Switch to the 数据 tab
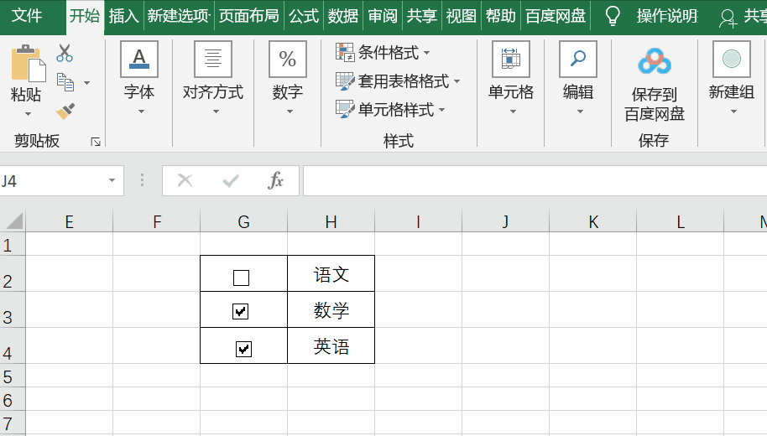This screenshot has height=436, width=767. [343, 16]
